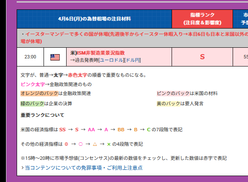
Task: Click the イースターマンデー holiday notice text
Action: coord(134,38)
